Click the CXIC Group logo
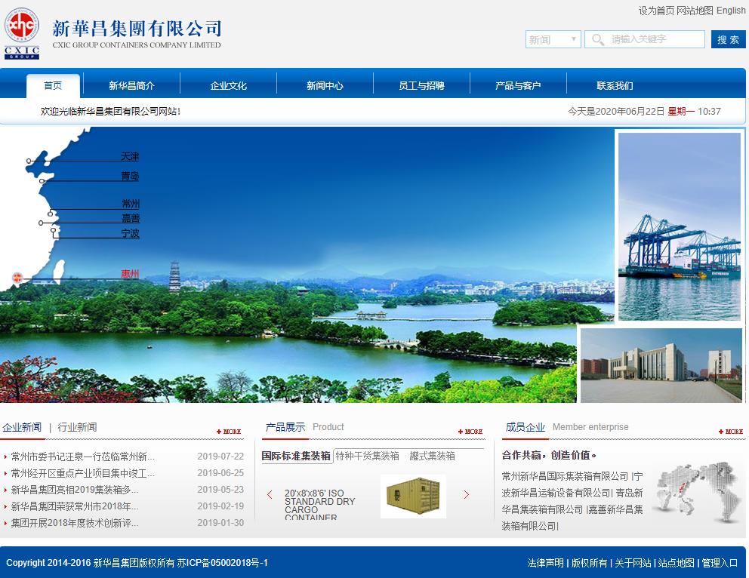Image resolution: width=749 pixels, height=578 pixels. pyautogui.click(x=21, y=33)
